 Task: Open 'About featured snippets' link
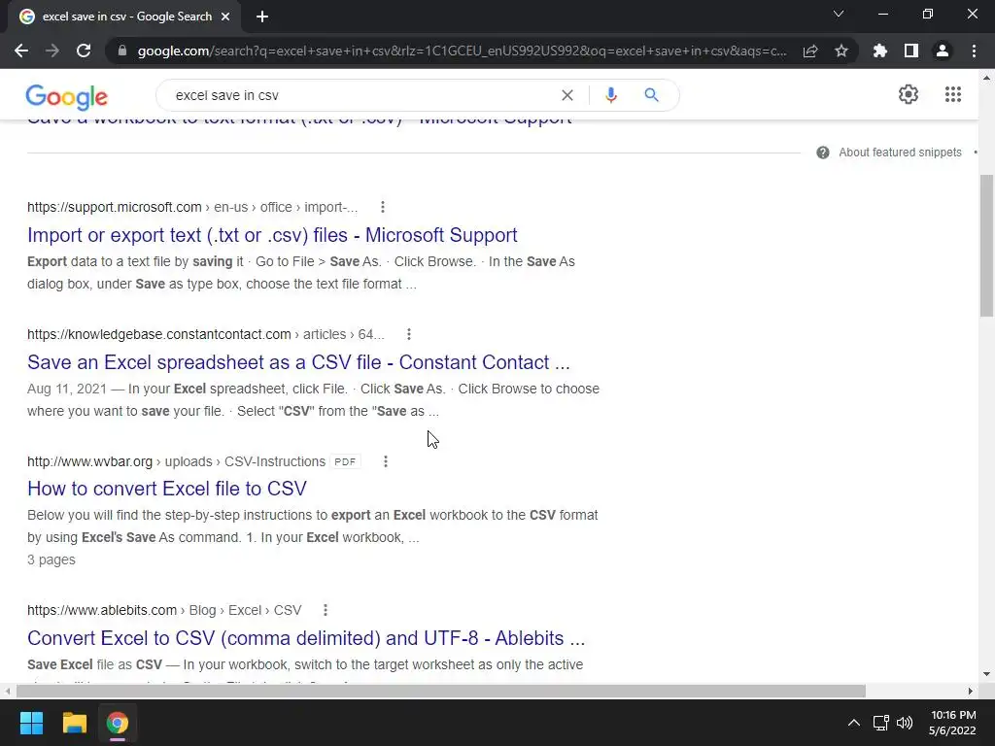point(900,153)
